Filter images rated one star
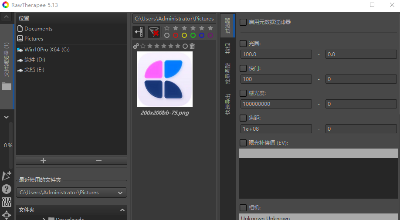400x220 pixels. [176, 28]
